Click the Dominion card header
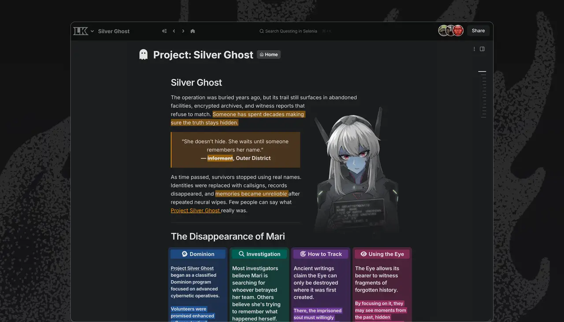The image size is (564, 322). (x=198, y=254)
